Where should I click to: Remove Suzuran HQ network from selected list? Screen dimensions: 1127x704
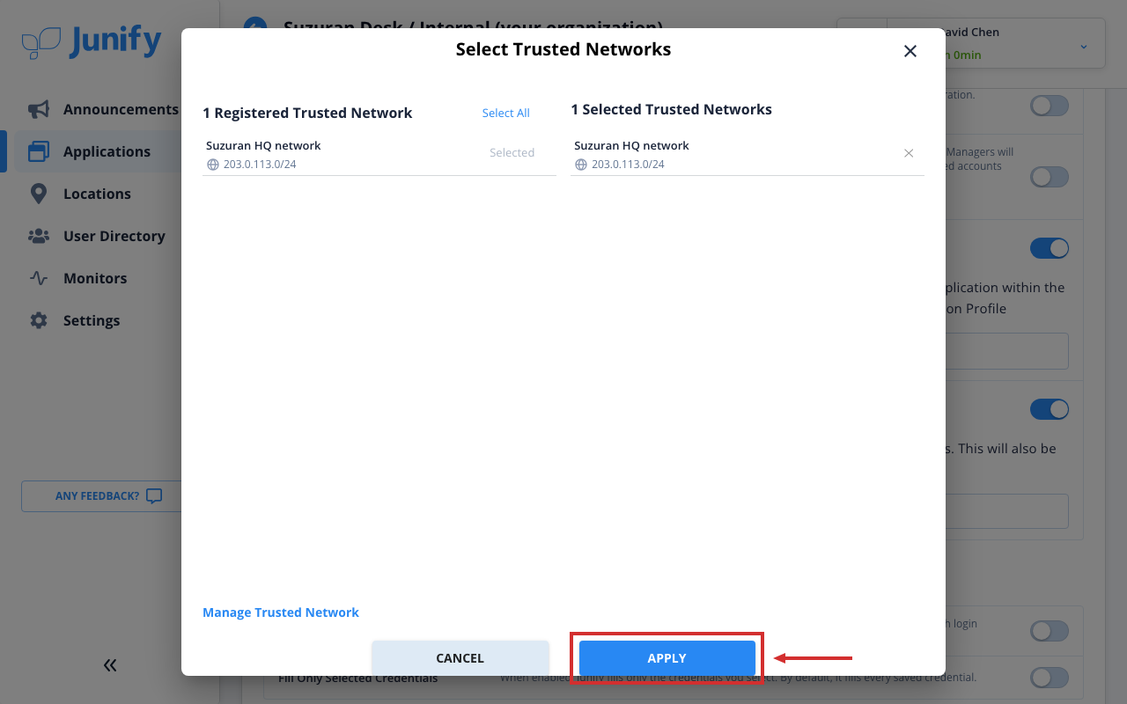pyautogui.click(x=909, y=153)
